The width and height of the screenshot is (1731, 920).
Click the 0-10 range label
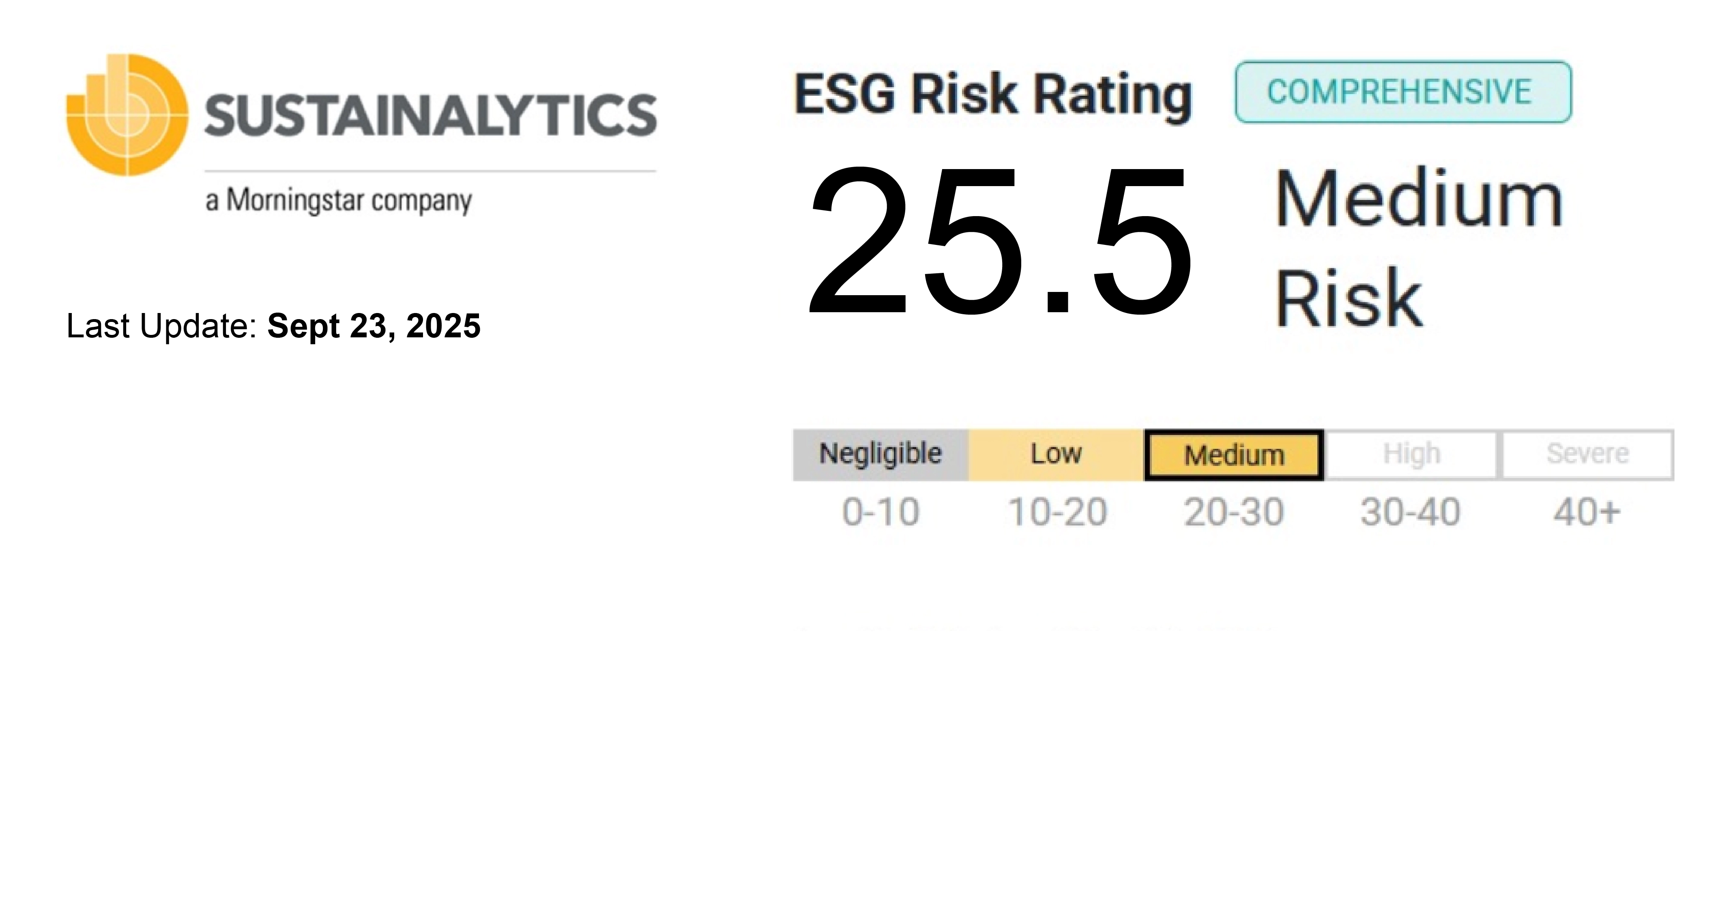(880, 512)
